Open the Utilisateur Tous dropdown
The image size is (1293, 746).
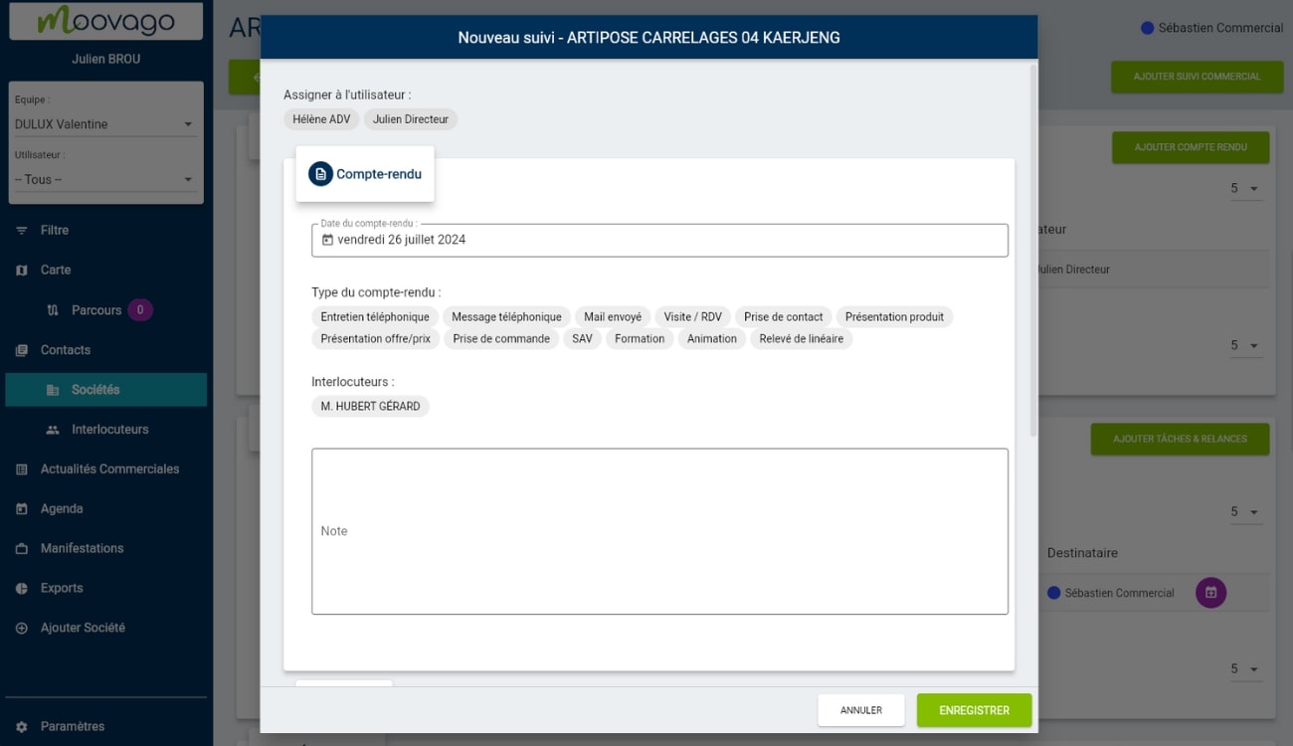click(104, 180)
